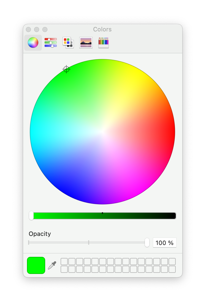Viewport: 206px width, 307px height.
Task: Switch to the Color Sliders picker
Action: pos(51,43)
